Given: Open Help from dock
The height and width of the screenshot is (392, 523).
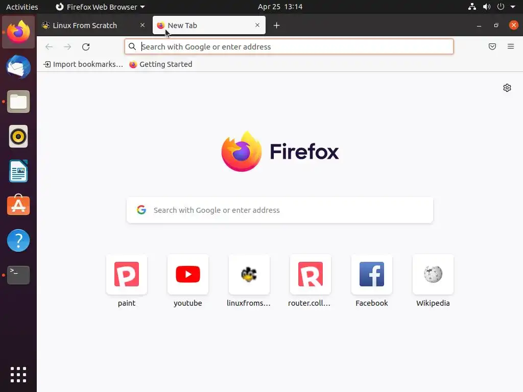Looking at the screenshot, I should click(18, 240).
